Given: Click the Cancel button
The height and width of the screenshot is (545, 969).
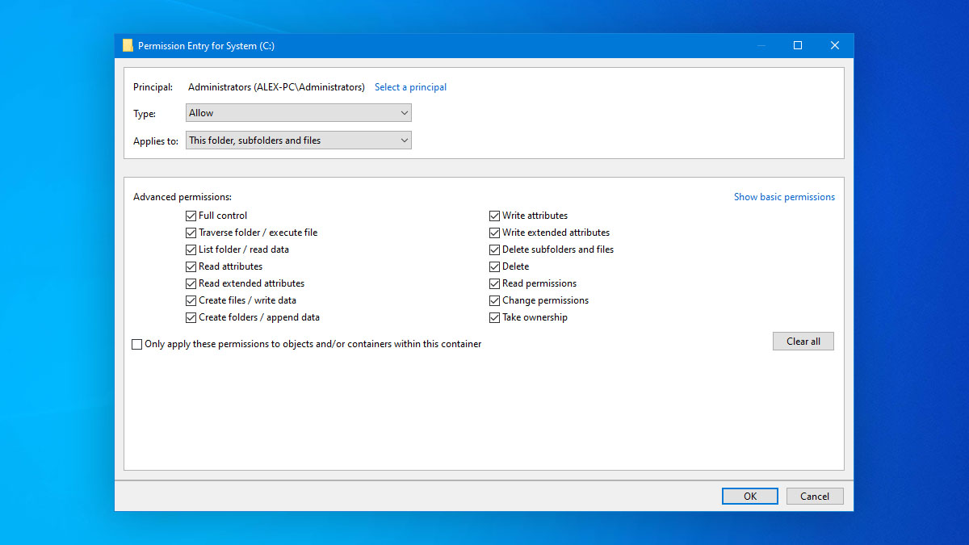Looking at the screenshot, I should coord(815,497).
